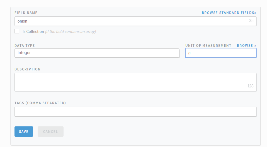The width and height of the screenshot is (267, 147).
Task: Click the 128 character counter in Description
Action: (250, 86)
